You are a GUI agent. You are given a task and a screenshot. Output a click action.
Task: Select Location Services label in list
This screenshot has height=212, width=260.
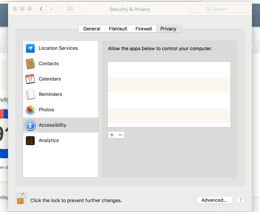coord(58,48)
